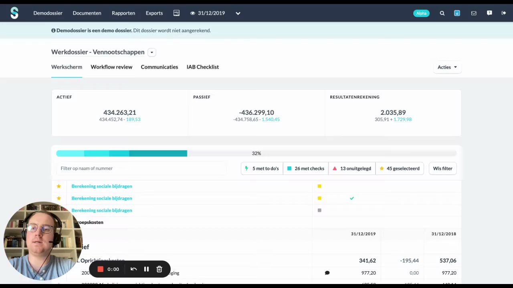Click the comment bubble on the 977,20 row
This screenshot has height=288, width=513.
327,273
